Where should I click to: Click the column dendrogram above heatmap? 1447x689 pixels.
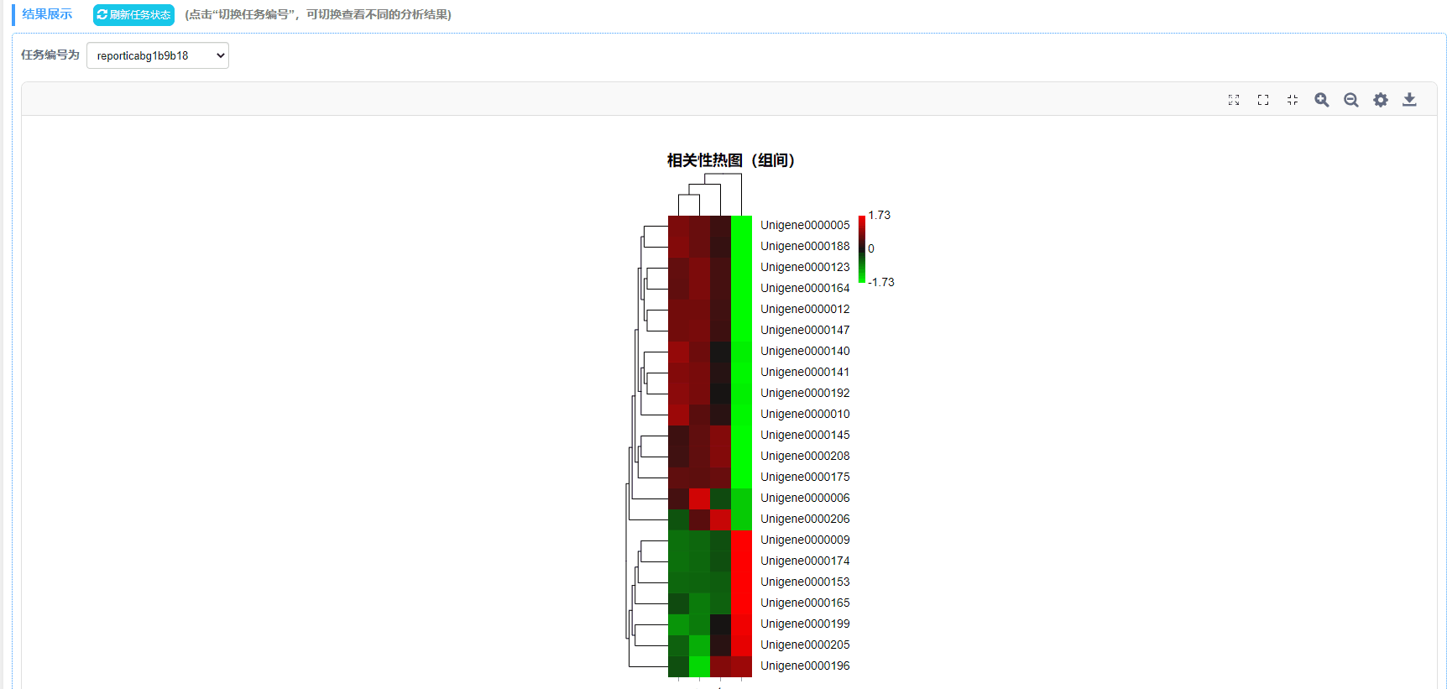[x=710, y=195]
